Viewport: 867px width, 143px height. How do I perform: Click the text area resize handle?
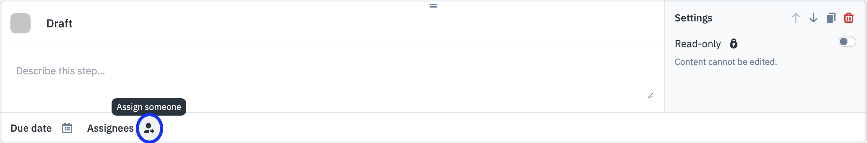[x=650, y=96]
